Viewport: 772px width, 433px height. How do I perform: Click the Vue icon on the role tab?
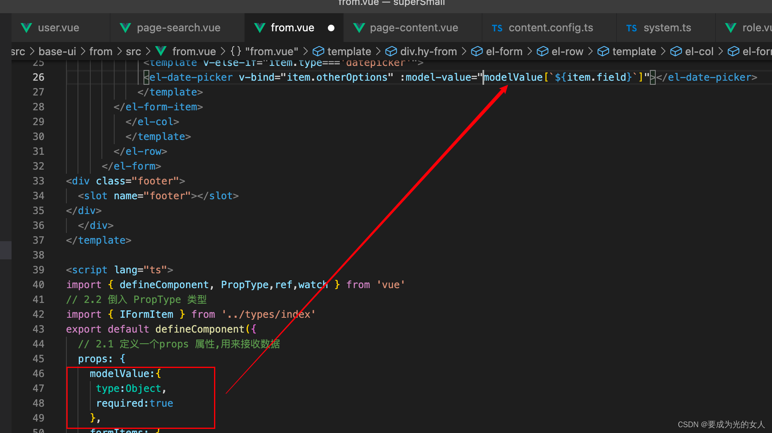tap(731, 28)
